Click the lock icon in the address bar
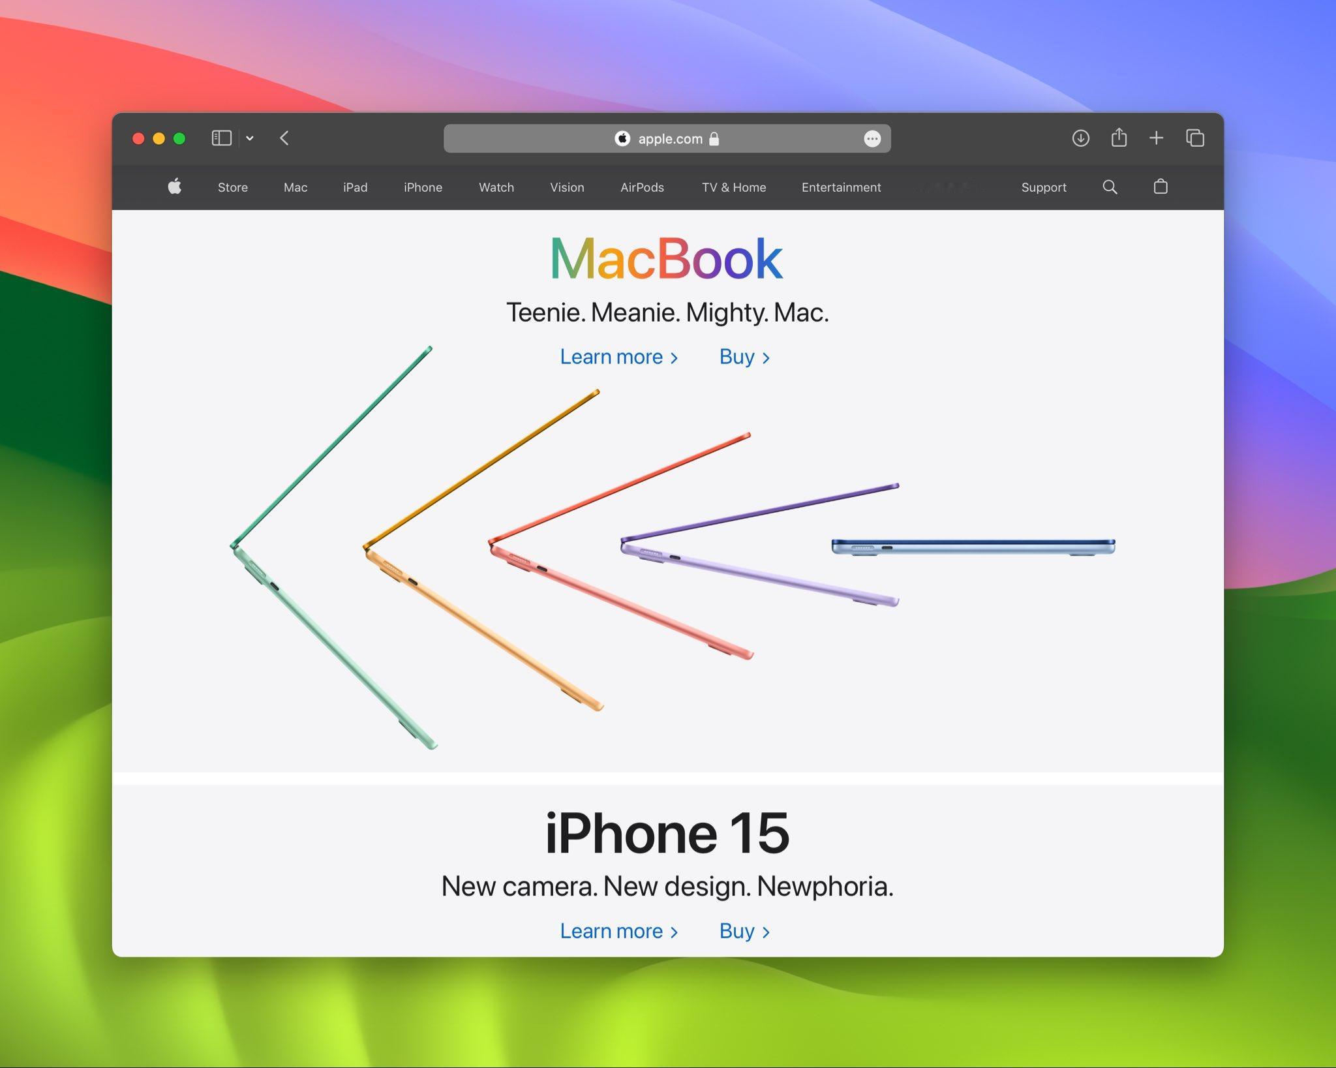Screen dimensions: 1336x1068 tap(714, 139)
